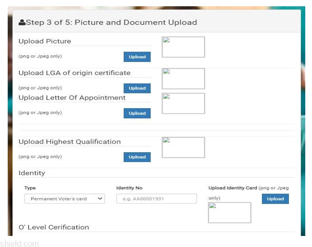Click the broken image icon in the Identity Card preview
Image resolution: width=312 pixels, height=247 pixels.
coord(212,206)
